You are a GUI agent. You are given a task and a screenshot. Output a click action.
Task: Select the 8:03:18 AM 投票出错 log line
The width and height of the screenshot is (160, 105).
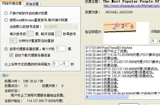[102, 65]
